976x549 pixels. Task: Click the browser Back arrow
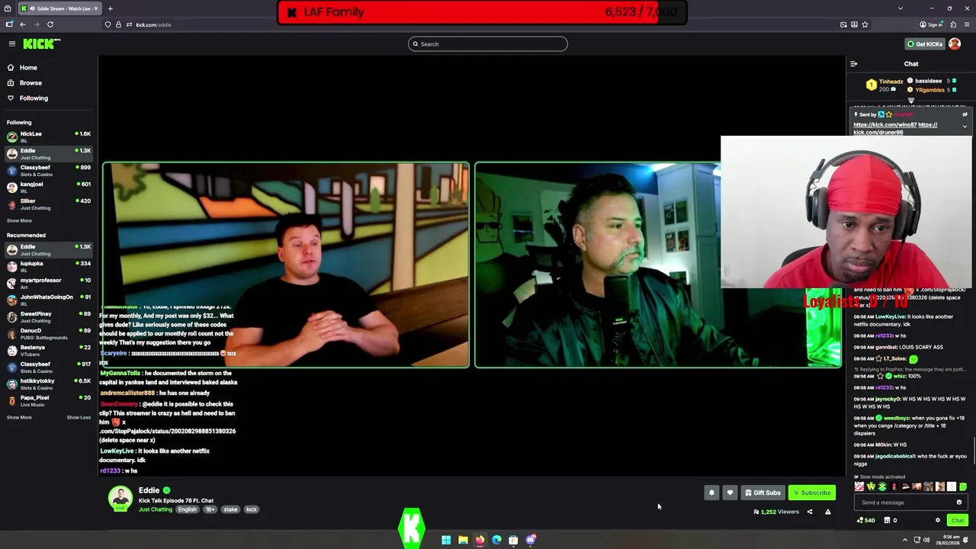23,24
